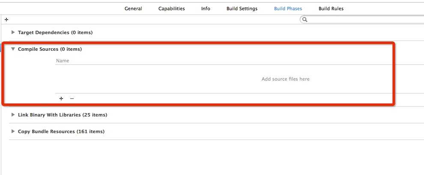Click the Name column header
The height and width of the screenshot is (175, 424).
tap(63, 61)
